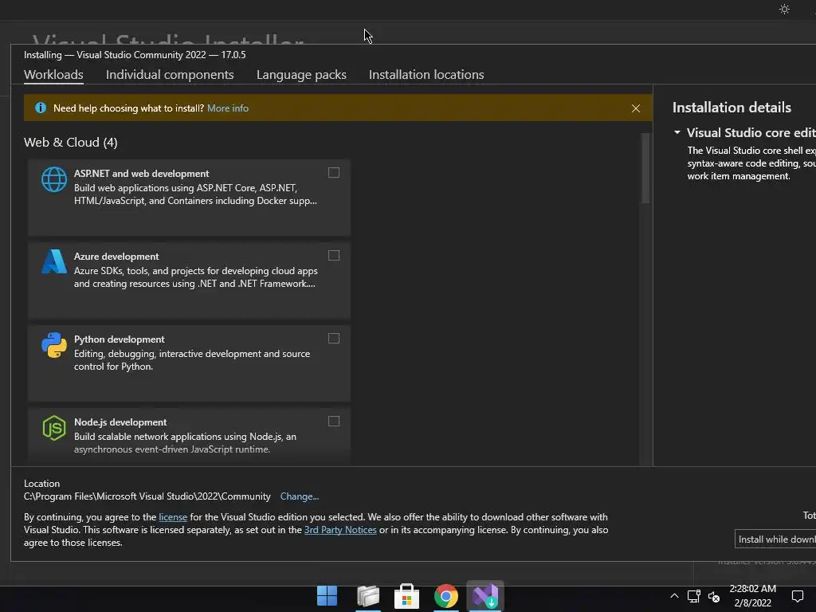Click the muted volume icon in tray
The image size is (816, 612).
[x=714, y=597]
